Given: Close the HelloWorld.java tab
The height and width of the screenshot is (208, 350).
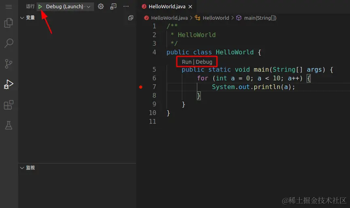Looking at the screenshot, I should (x=190, y=7).
